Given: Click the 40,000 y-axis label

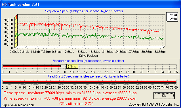Looking at the screenshot, I should pyautogui.click(x=8, y=32).
